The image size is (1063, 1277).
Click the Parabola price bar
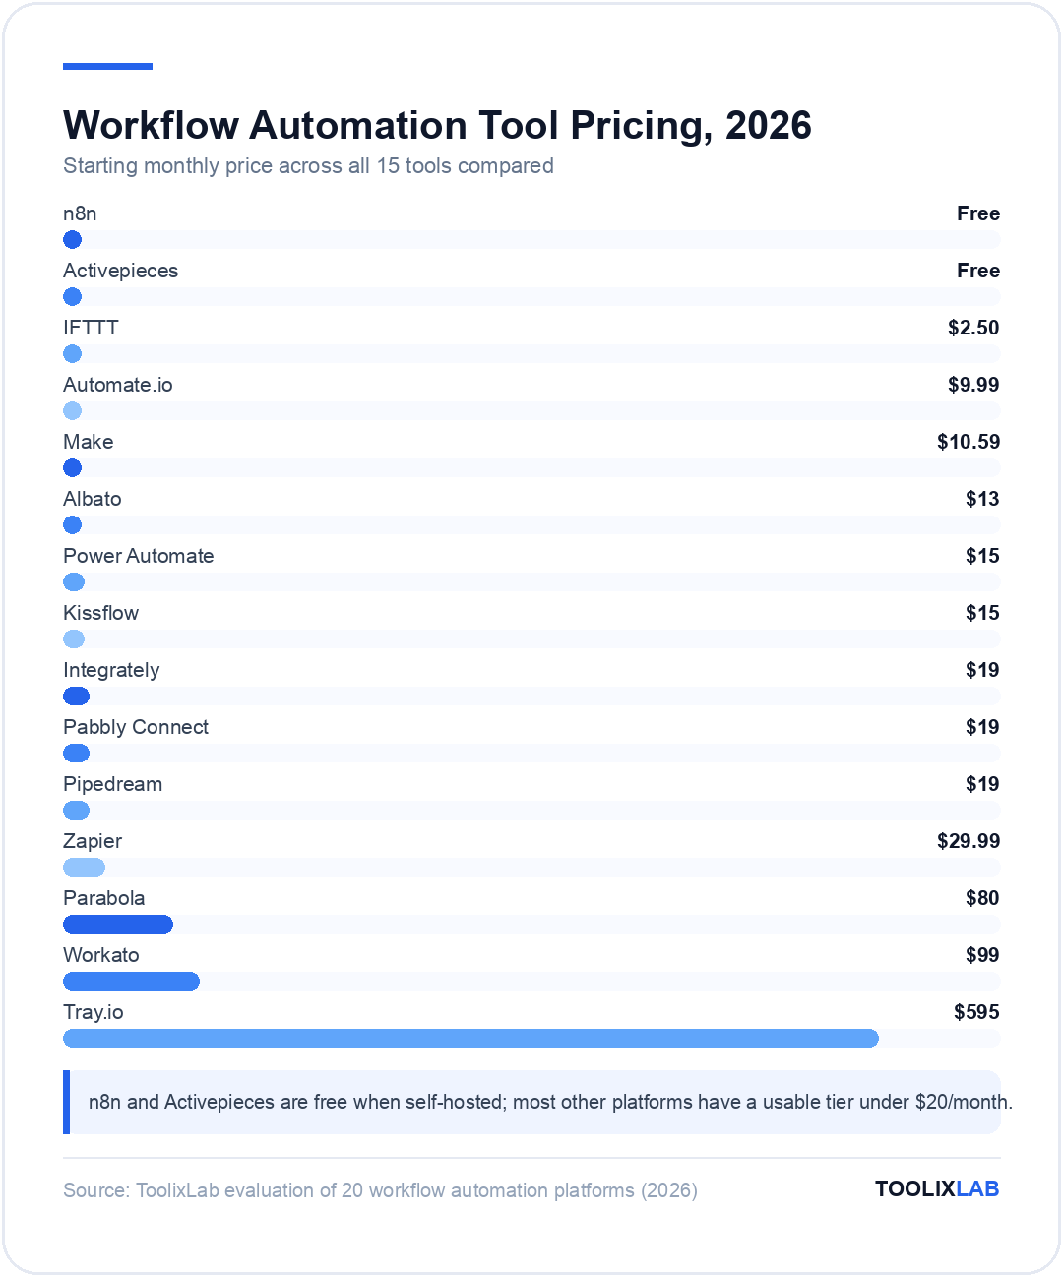[118, 925]
